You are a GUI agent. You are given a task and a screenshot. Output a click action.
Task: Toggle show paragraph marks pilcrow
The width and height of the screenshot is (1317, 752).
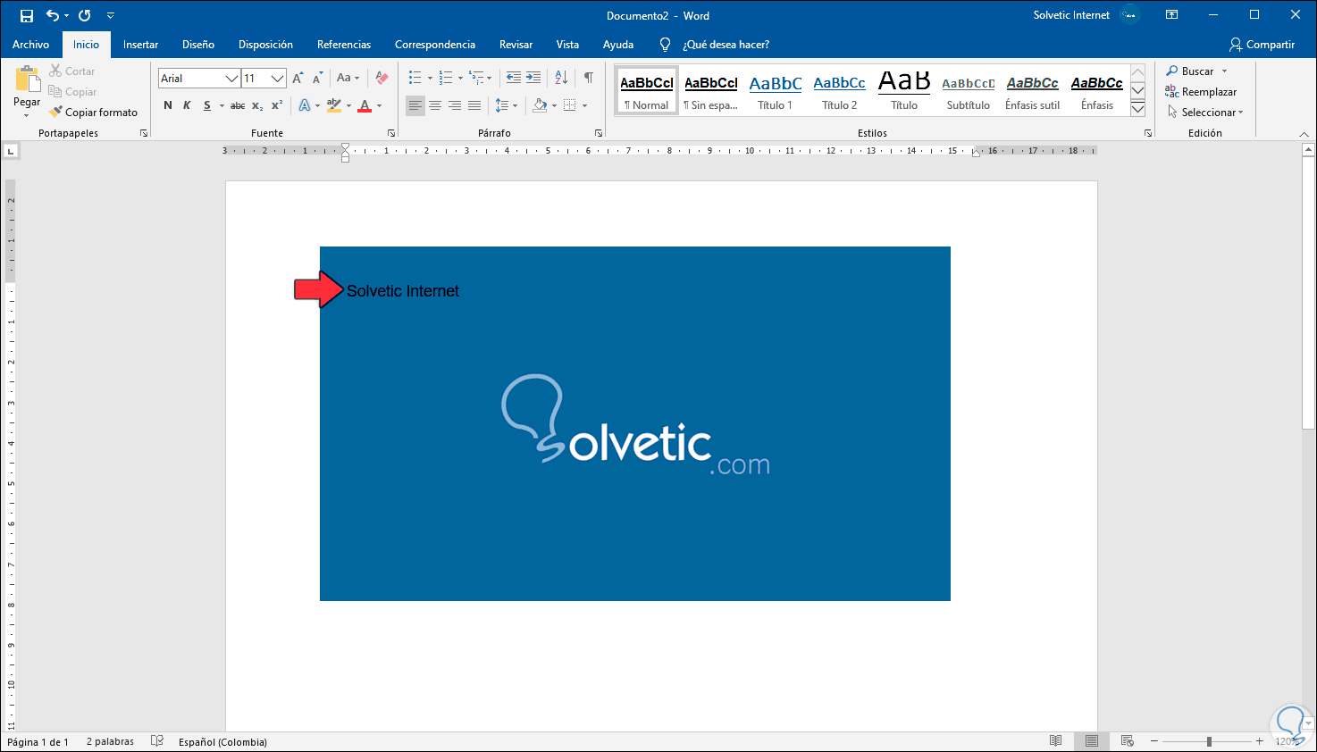588,78
